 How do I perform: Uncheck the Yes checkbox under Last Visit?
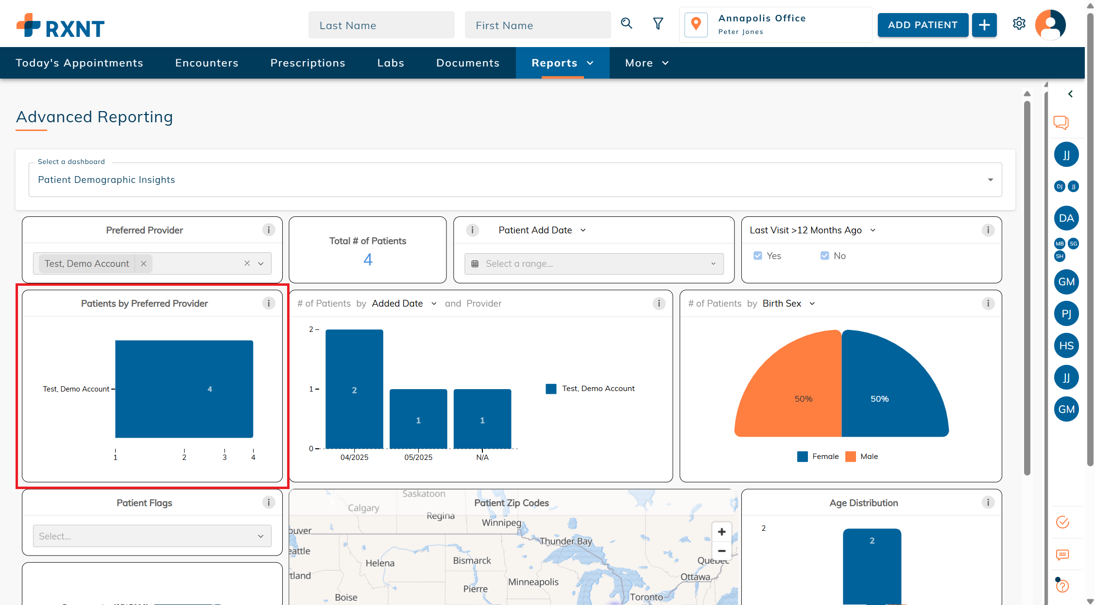pos(758,256)
